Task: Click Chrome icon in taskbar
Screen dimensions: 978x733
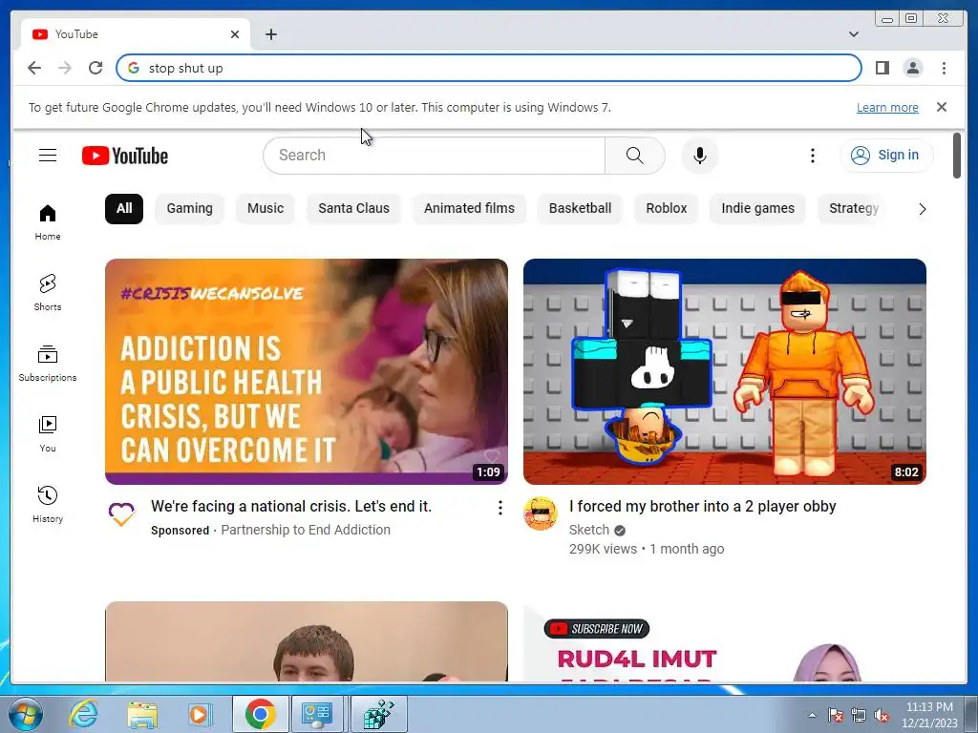Action: click(261, 714)
